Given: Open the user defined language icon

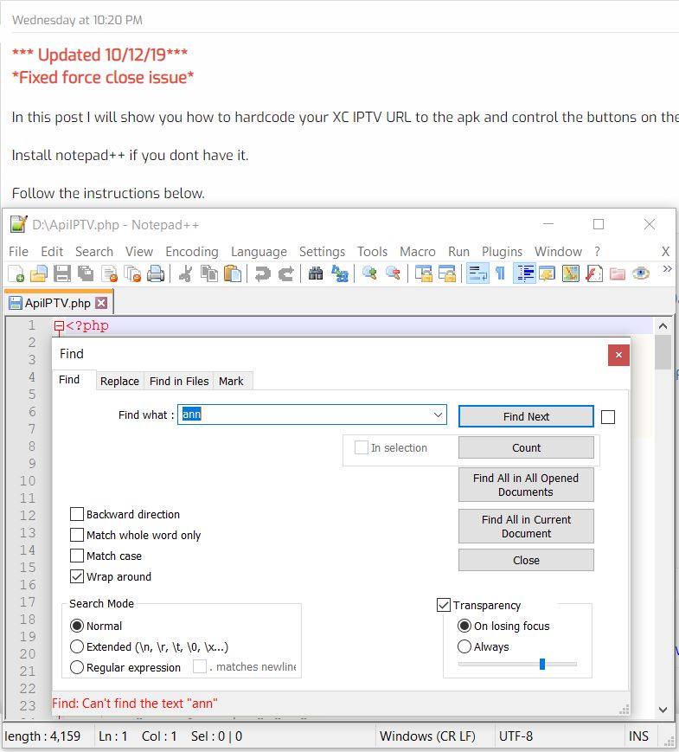Looking at the screenshot, I should [x=548, y=273].
